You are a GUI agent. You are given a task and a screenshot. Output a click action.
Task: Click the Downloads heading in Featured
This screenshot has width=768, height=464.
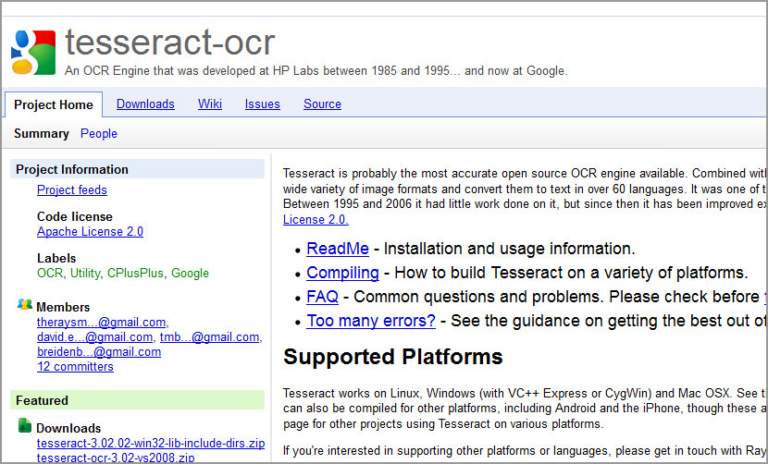68,428
